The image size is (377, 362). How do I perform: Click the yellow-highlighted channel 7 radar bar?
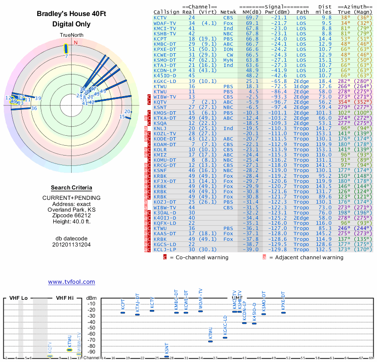66,49
